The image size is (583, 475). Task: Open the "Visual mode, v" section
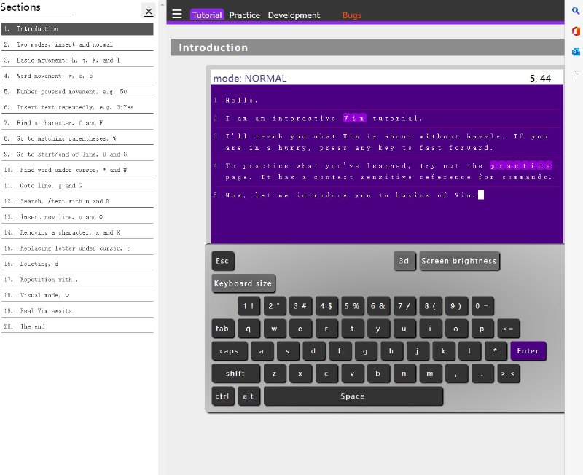pos(77,295)
